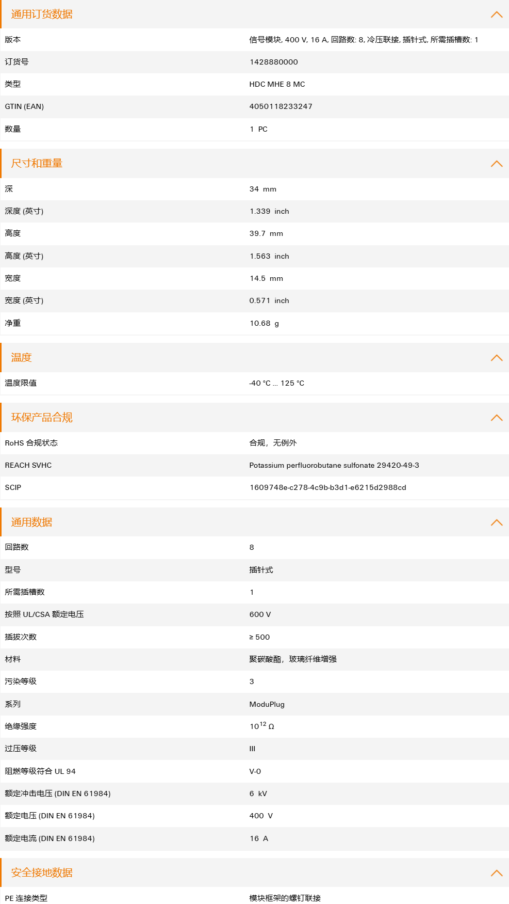Click the temperature range -40 °C ... 125 °C
The height and width of the screenshot is (904, 509).
[x=276, y=383]
